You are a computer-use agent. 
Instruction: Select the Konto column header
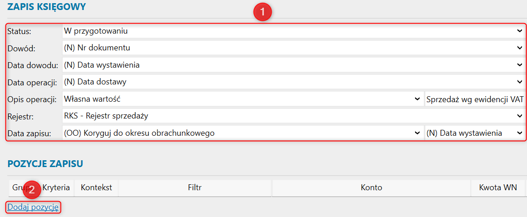pos(371,187)
